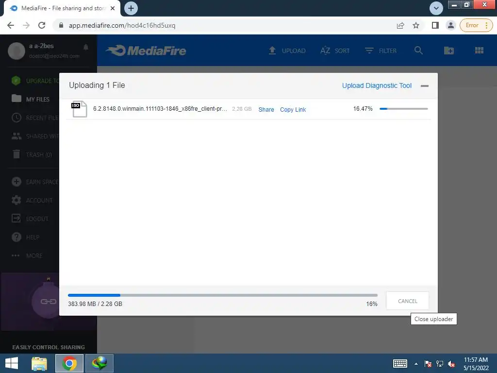The height and width of the screenshot is (373, 497).
Task: Open Account gear icon
Action: (16, 200)
